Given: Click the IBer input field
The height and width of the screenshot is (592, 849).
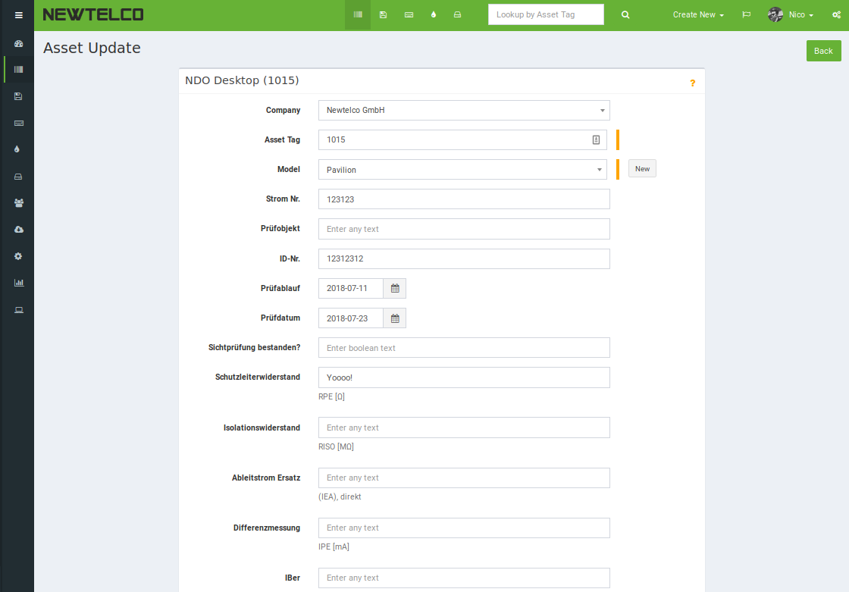Looking at the screenshot, I should [464, 578].
